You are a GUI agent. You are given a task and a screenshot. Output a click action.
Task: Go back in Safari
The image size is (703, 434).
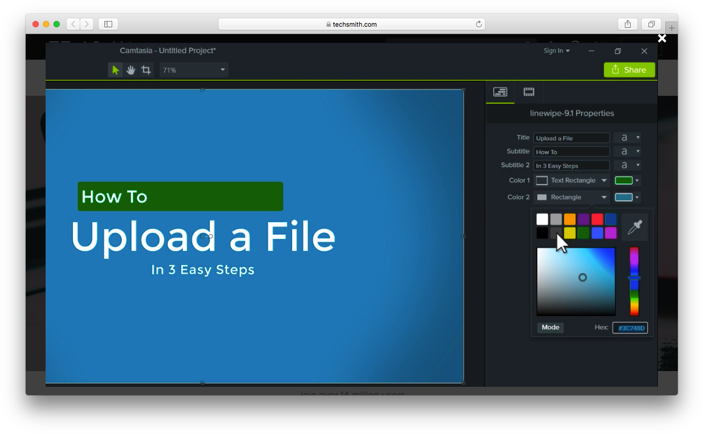coord(73,24)
